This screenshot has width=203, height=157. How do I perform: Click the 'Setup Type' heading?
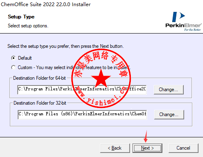pyautogui.click(x=21, y=17)
